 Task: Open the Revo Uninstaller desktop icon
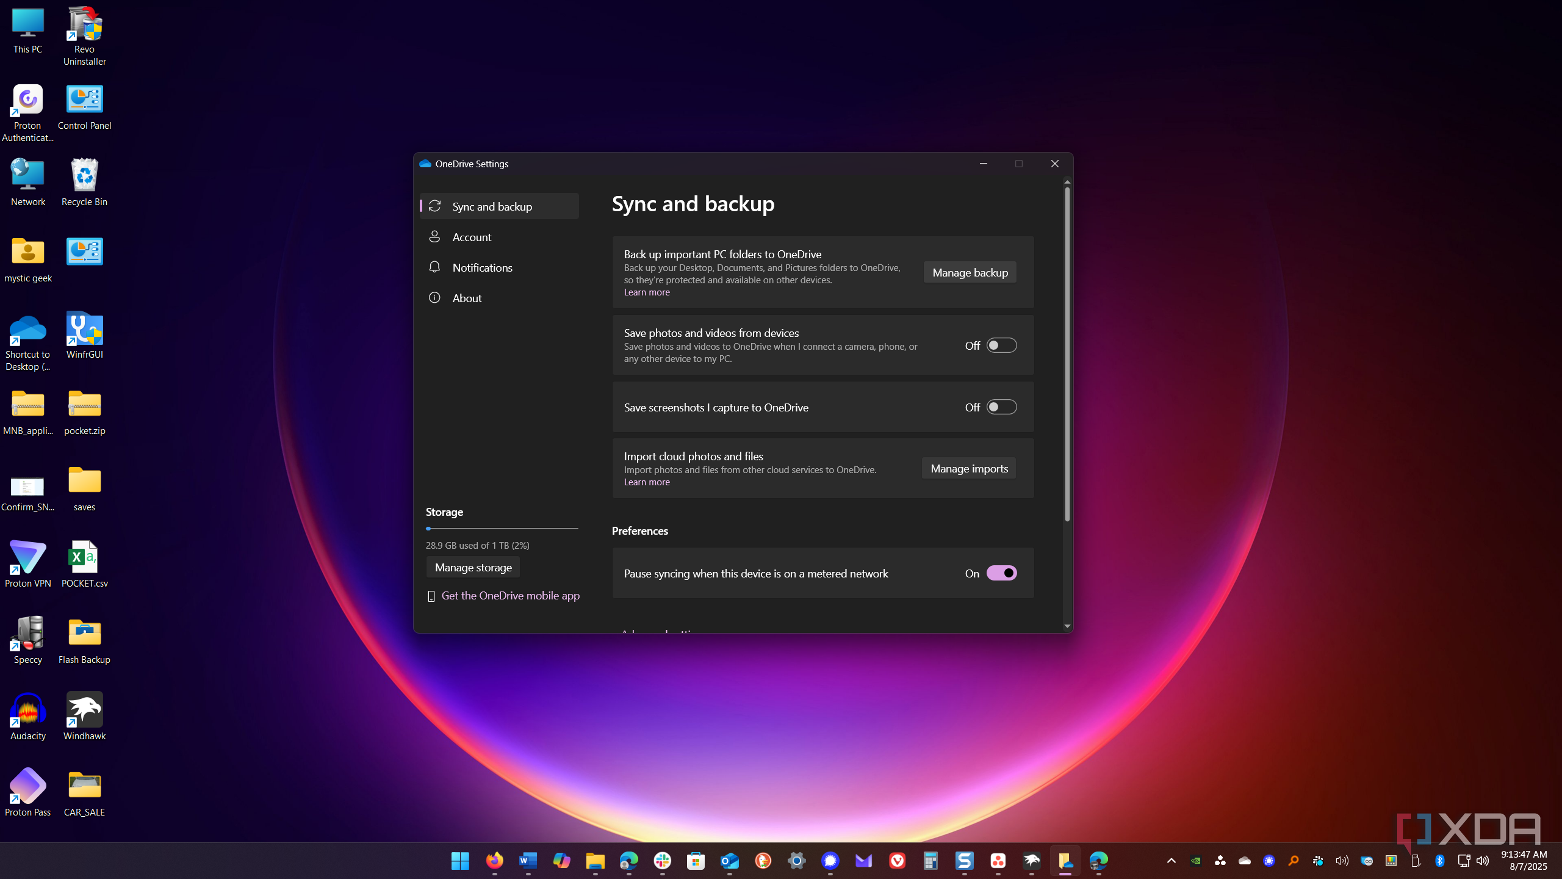point(84,37)
